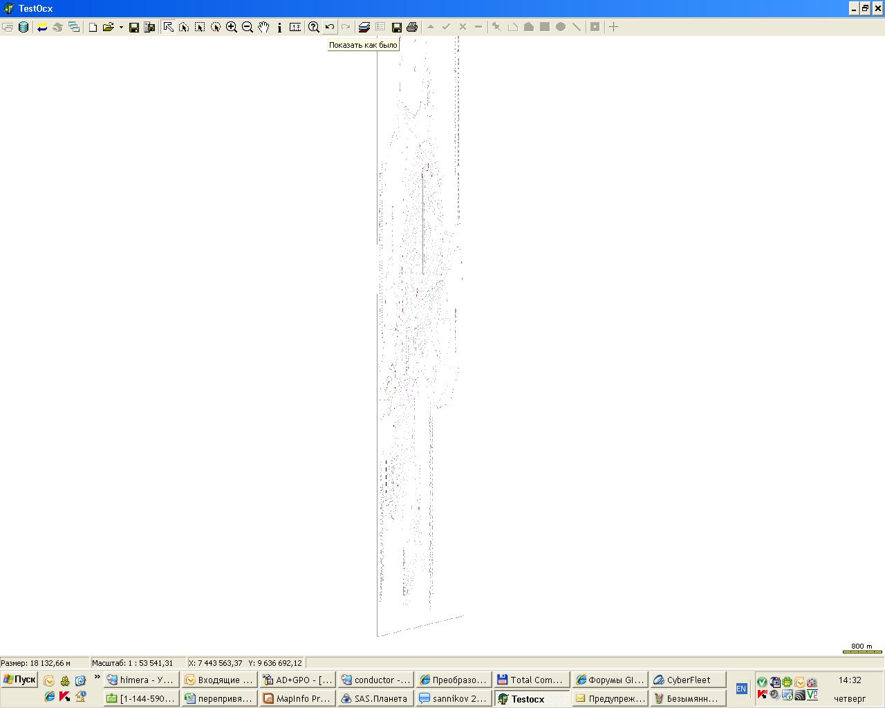885x708 pixels.
Task: Open a file with the folder icon
Action: 108,27
